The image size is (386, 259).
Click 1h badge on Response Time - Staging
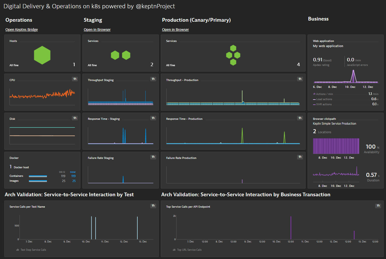tap(153, 118)
